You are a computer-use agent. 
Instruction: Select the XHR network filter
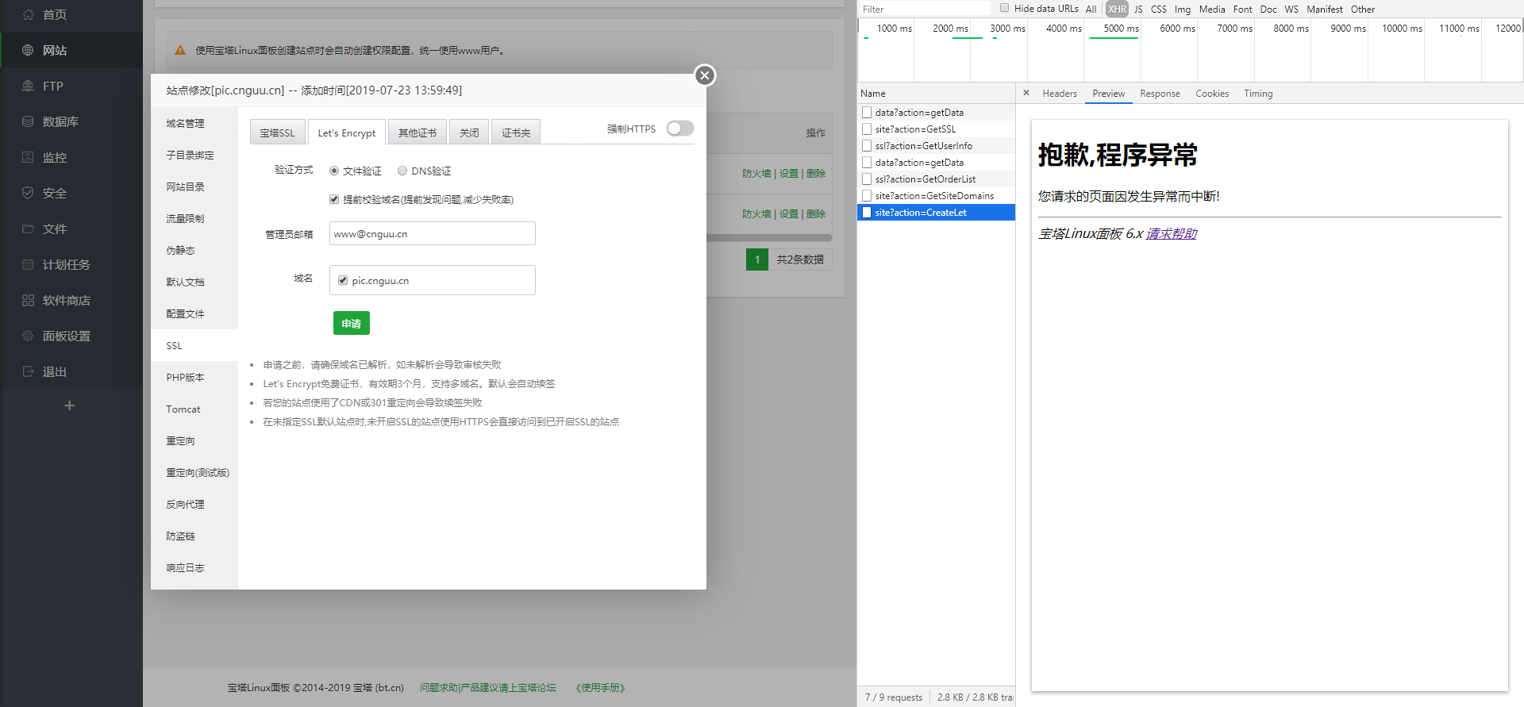tap(1117, 9)
